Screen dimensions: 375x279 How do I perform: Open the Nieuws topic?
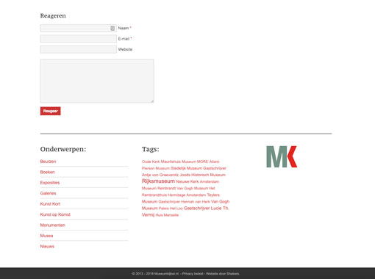coord(47,247)
